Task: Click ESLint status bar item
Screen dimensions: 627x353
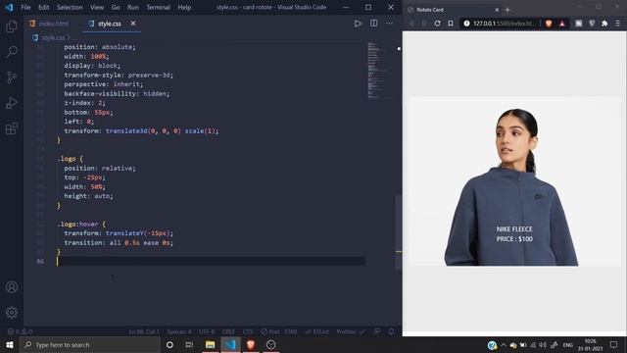Action: pyautogui.click(x=316, y=331)
